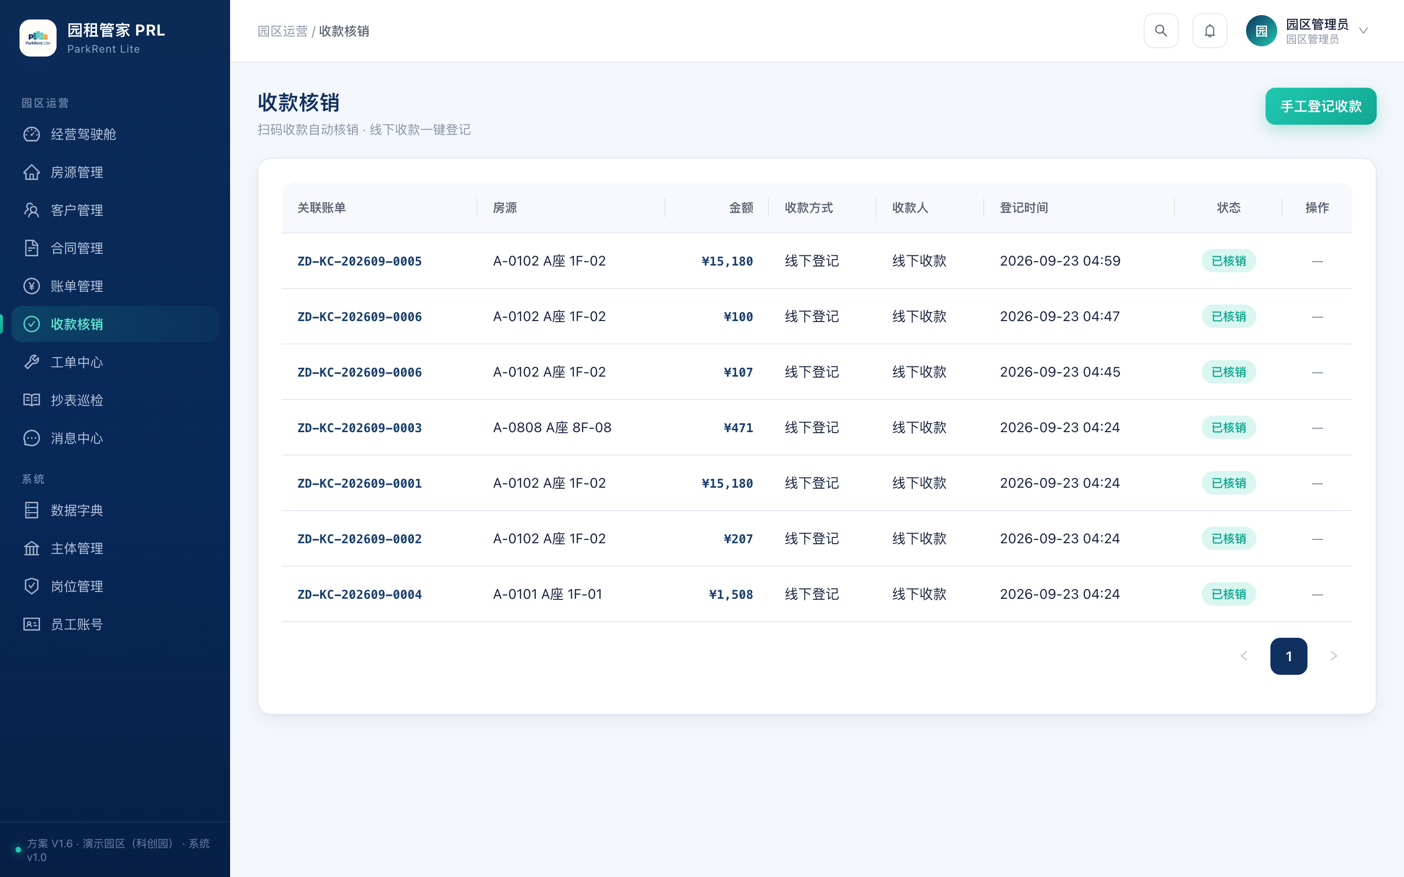
Task: Go to 消息中心 in sidebar
Action: (x=115, y=438)
